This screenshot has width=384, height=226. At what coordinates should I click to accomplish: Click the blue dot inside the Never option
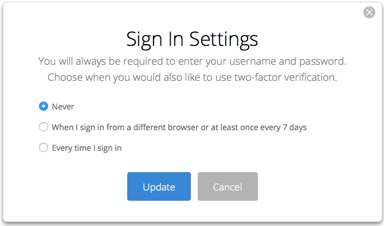[x=44, y=106]
